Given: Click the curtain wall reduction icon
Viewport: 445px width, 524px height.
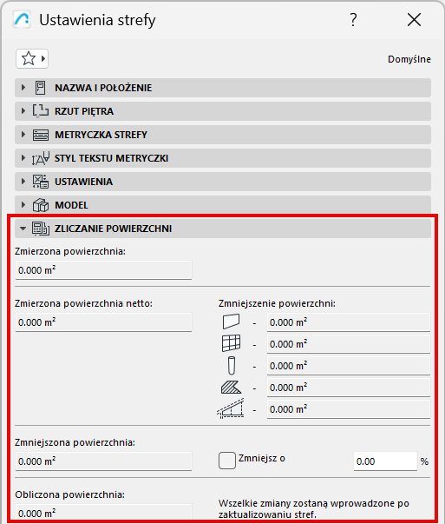Looking at the screenshot, I should click(231, 343).
